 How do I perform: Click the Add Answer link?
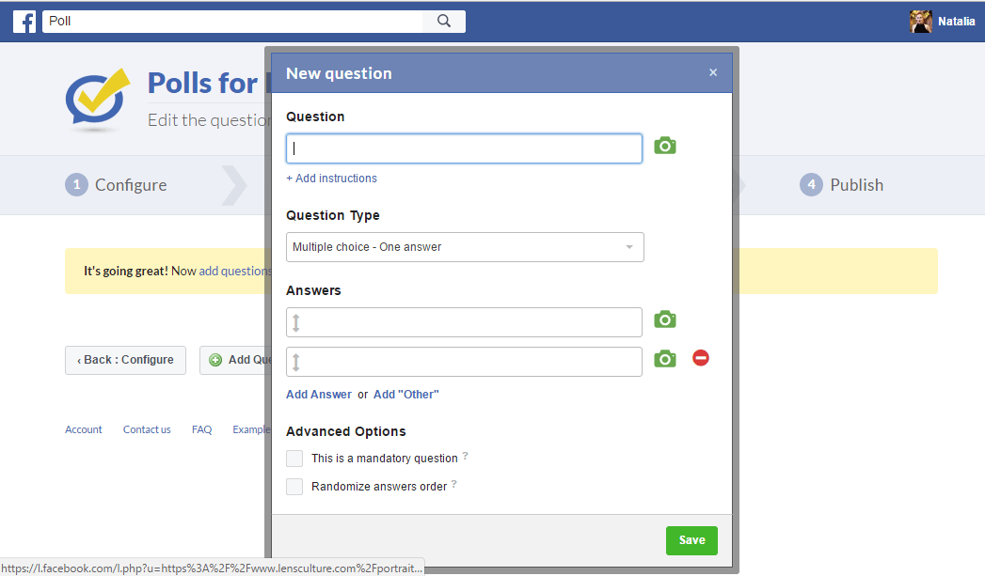tap(319, 395)
